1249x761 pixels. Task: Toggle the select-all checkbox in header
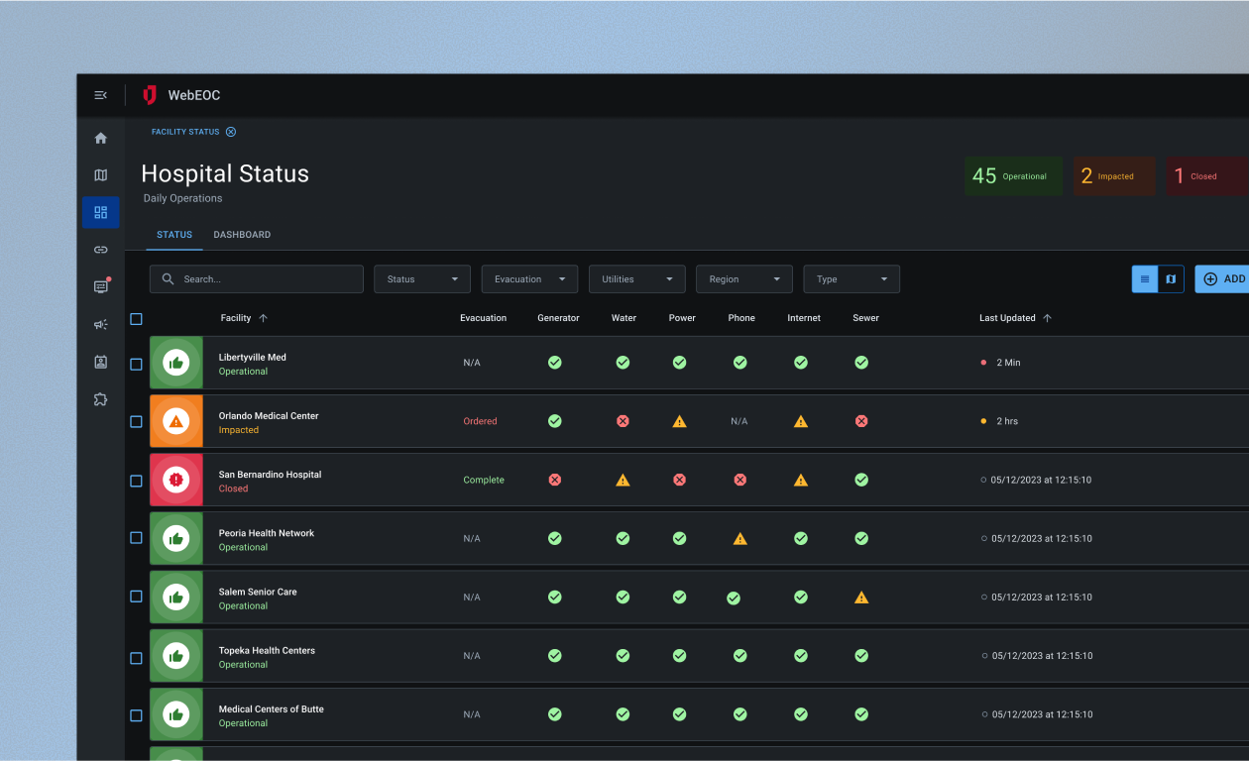click(136, 319)
